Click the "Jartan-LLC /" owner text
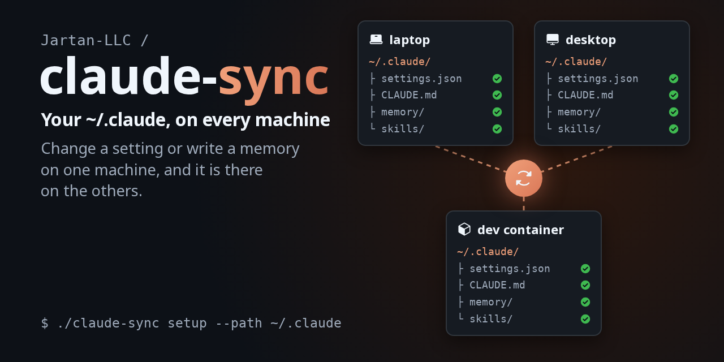Screen dimensions: 724x362 [95, 40]
